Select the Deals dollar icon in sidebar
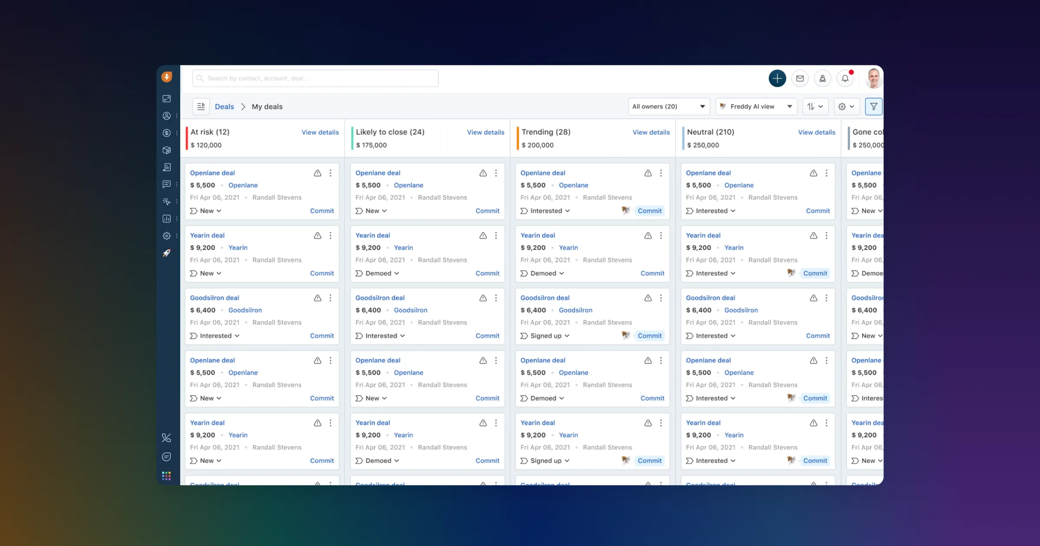Viewport: 1040px width, 546px height. 167,133
